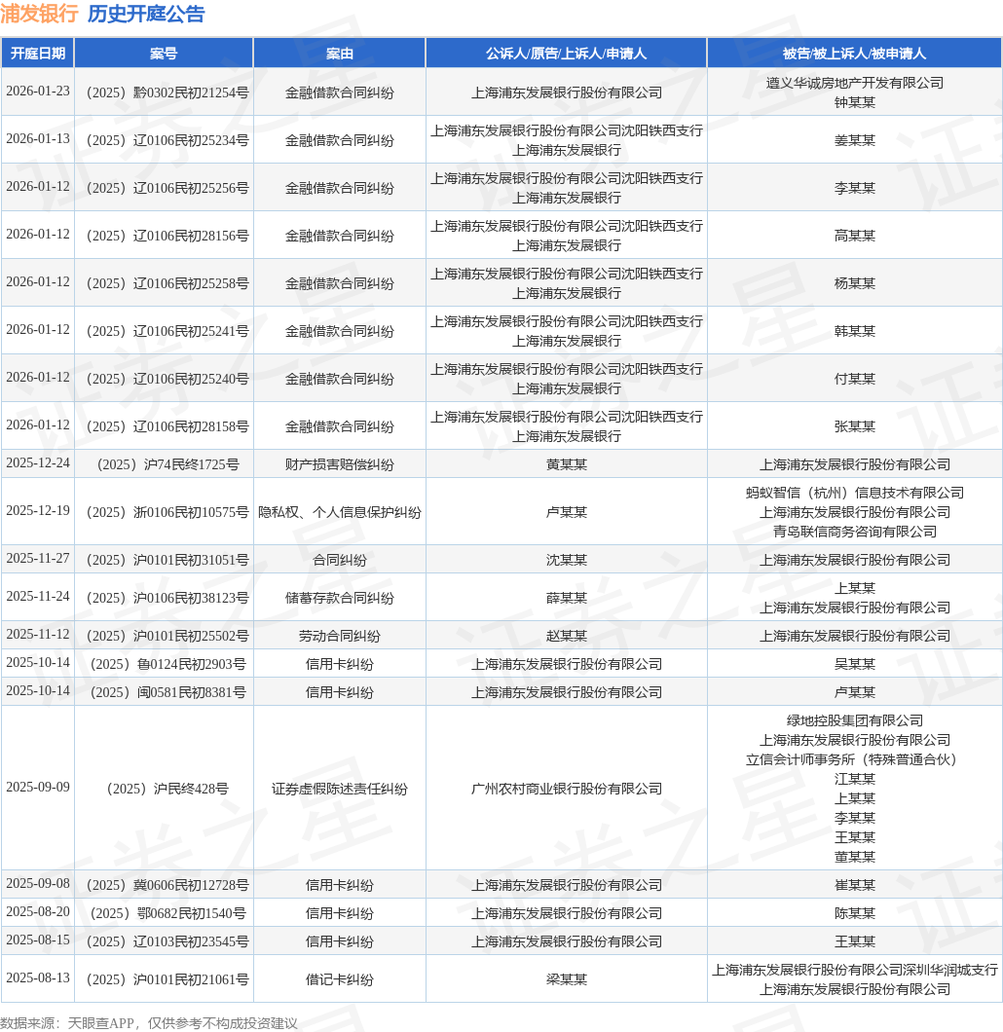Click case number (2025)冀0606民初12728号
Viewport: 1003px width, 1032px height.
coord(167,885)
